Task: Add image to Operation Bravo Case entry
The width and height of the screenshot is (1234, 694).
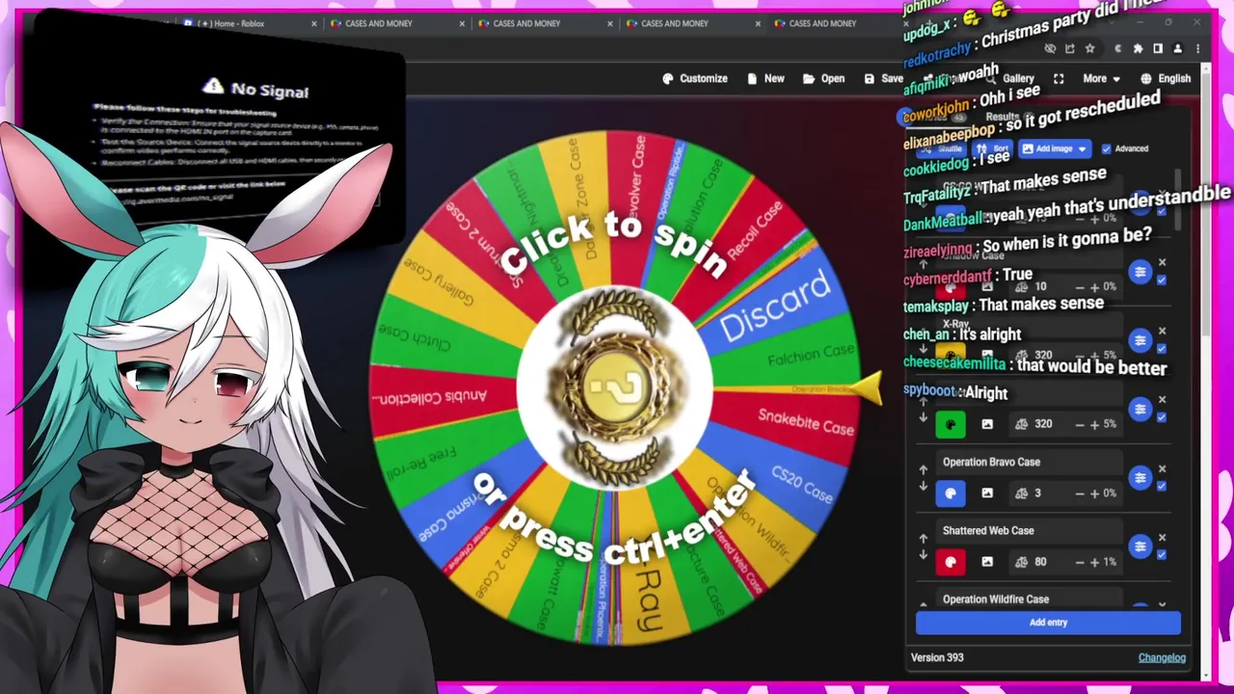Action: [x=987, y=493]
